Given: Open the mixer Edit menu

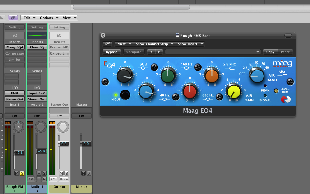Looking at the screenshot, I should (29, 18).
